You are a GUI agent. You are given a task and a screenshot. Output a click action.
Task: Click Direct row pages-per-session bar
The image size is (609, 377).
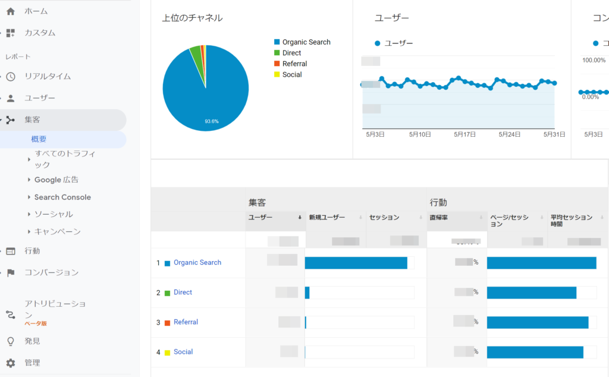[x=532, y=293]
